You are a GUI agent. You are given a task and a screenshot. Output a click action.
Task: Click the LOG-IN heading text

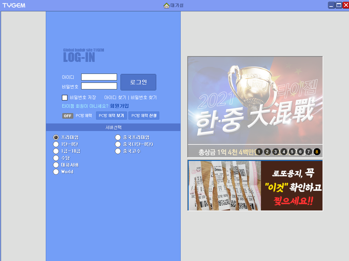click(79, 57)
